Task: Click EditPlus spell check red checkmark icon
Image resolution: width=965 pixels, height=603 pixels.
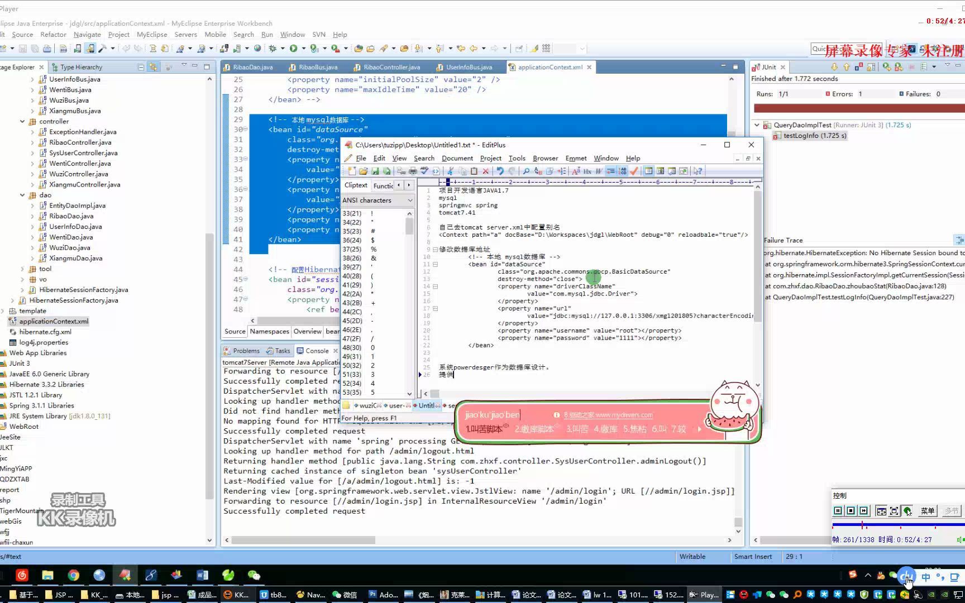Action: pyautogui.click(x=634, y=171)
